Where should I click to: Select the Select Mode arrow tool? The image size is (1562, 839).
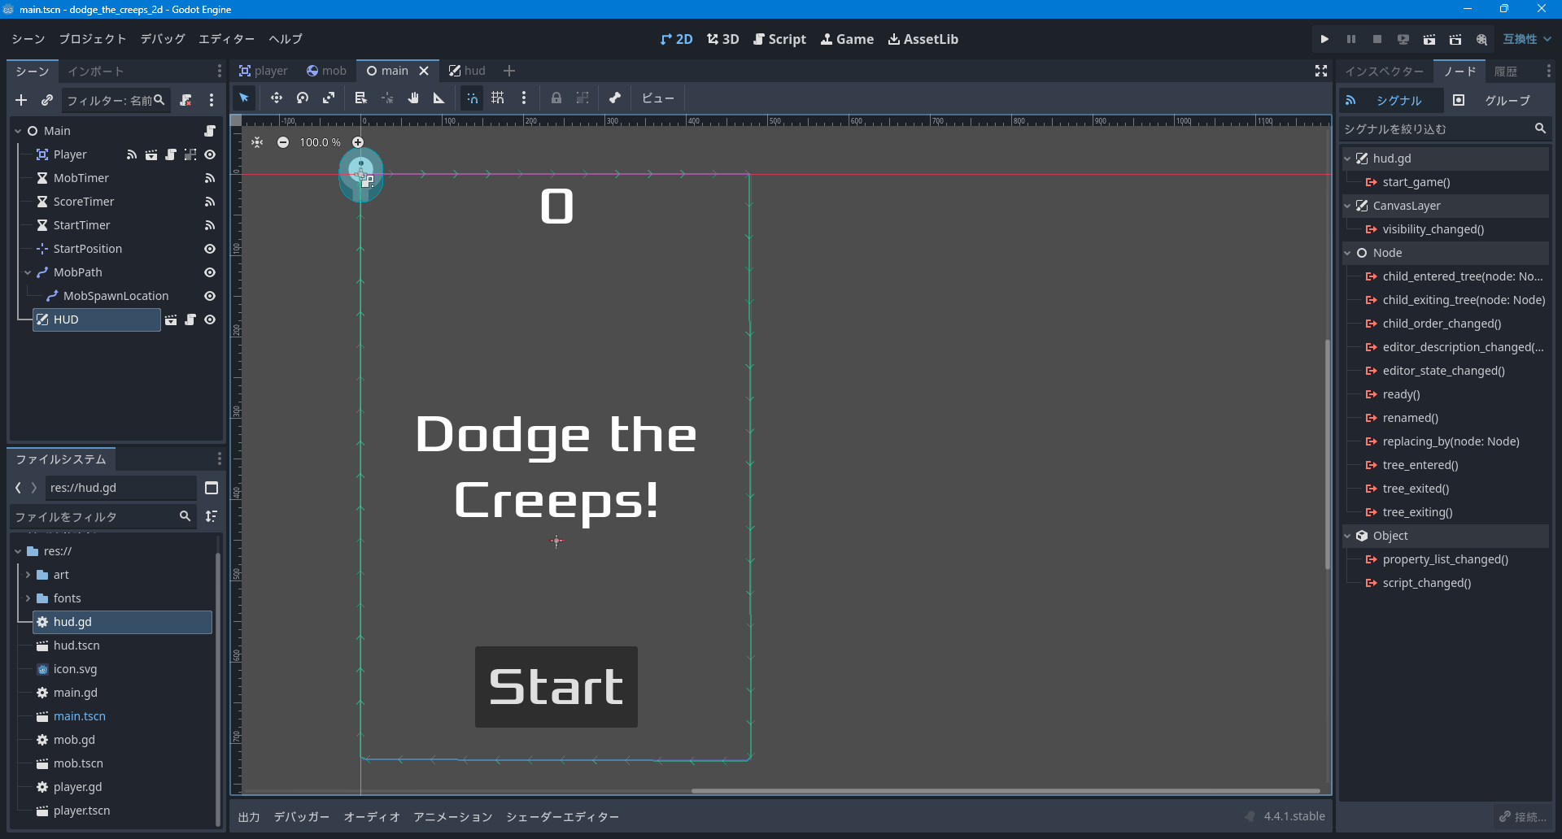tap(244, 98)
